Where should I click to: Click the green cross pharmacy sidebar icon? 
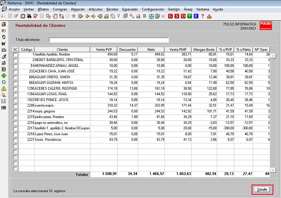4,76
